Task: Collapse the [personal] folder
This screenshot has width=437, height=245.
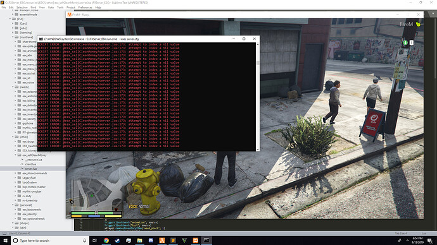Action: tap(13, 205)
